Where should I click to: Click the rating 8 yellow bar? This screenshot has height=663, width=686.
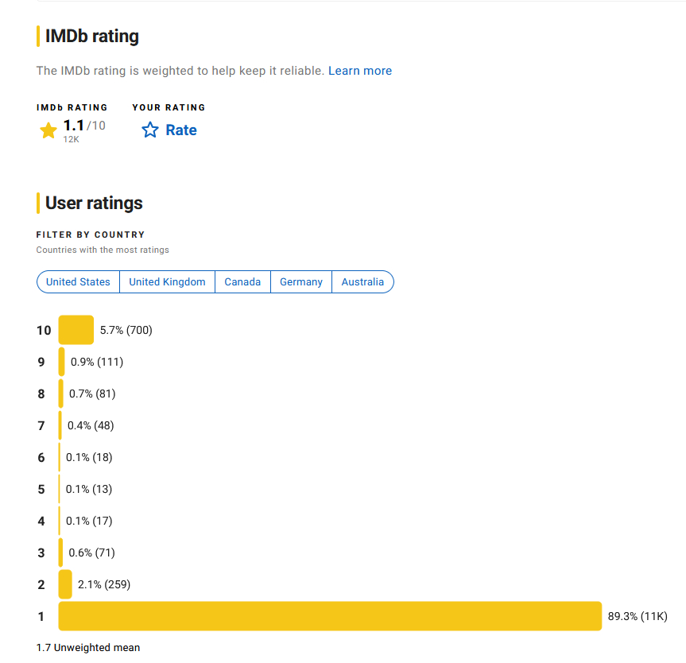click(x=61, y=394)
